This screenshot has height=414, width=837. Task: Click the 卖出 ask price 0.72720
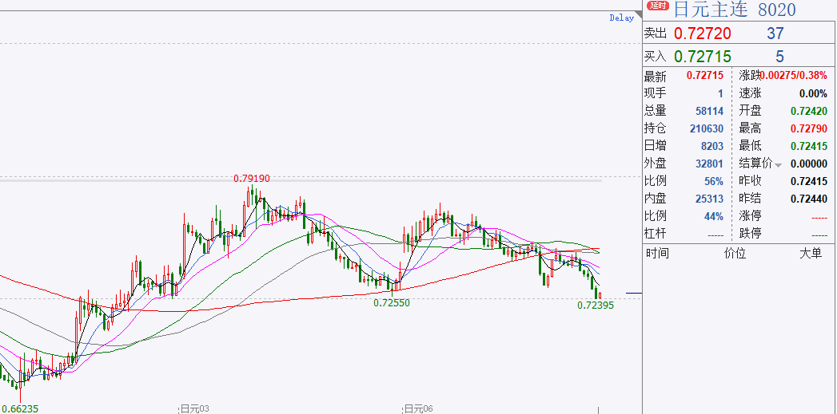(702, 34)
